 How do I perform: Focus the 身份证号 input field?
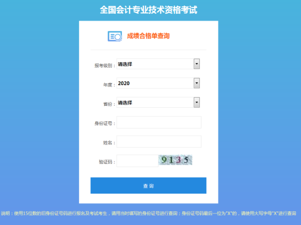pos(159,122)
